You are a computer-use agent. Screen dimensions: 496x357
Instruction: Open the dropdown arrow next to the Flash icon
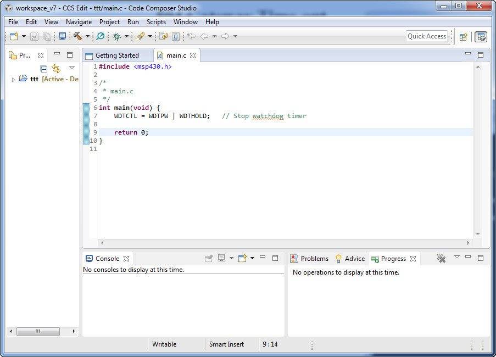(151, 36)
